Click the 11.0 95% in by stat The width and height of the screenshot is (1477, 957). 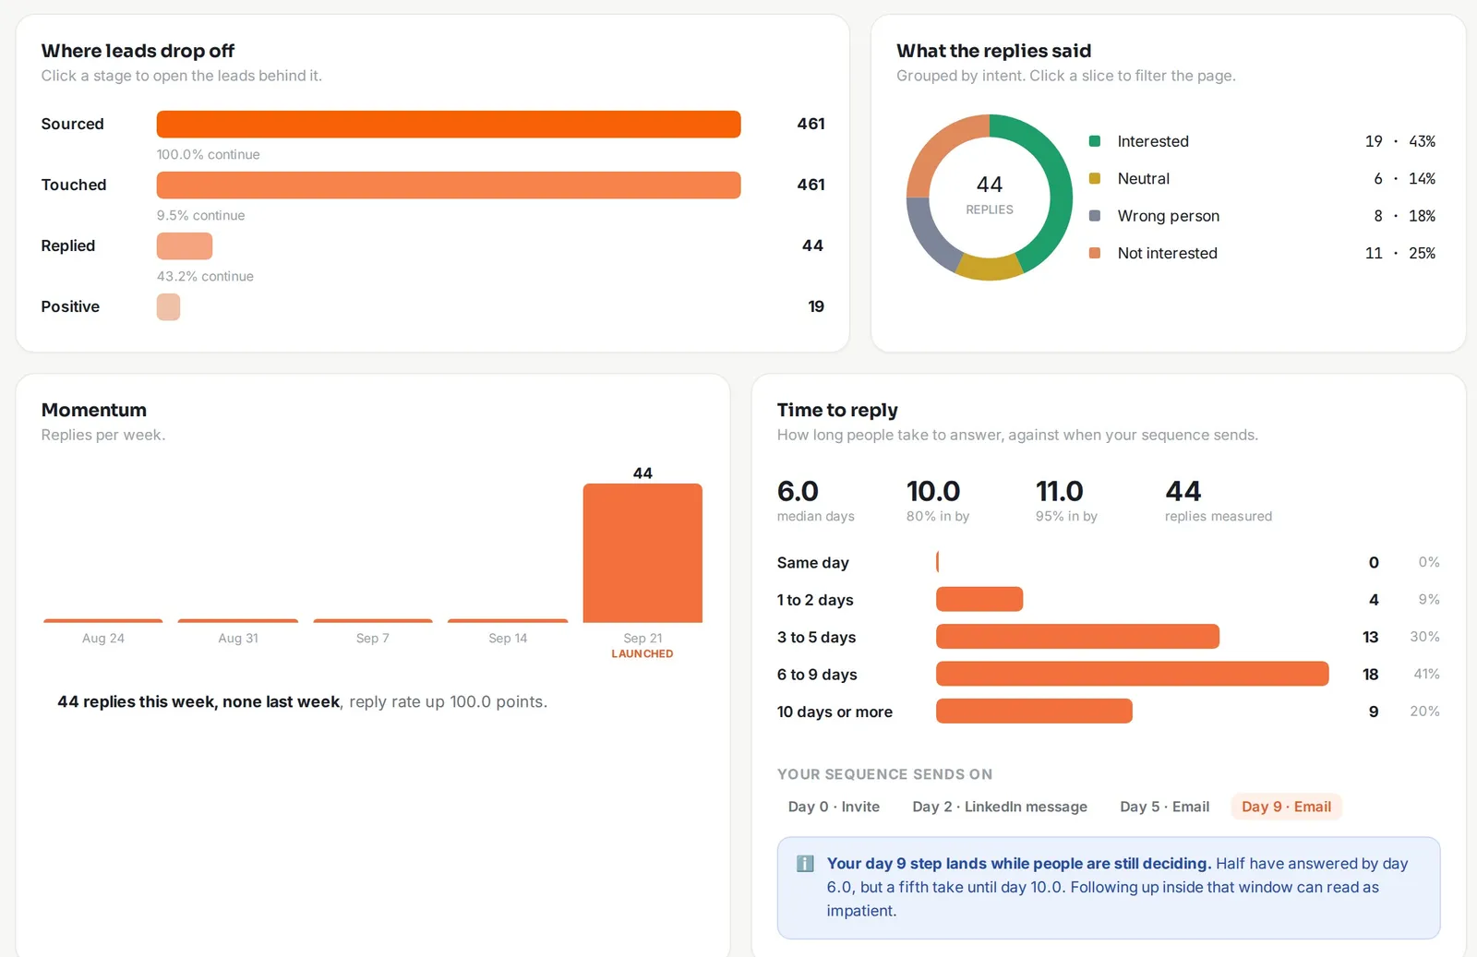[1066, 500]
